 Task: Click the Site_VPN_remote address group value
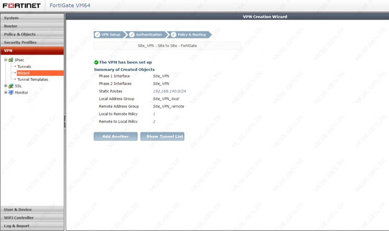pos(168,107)
